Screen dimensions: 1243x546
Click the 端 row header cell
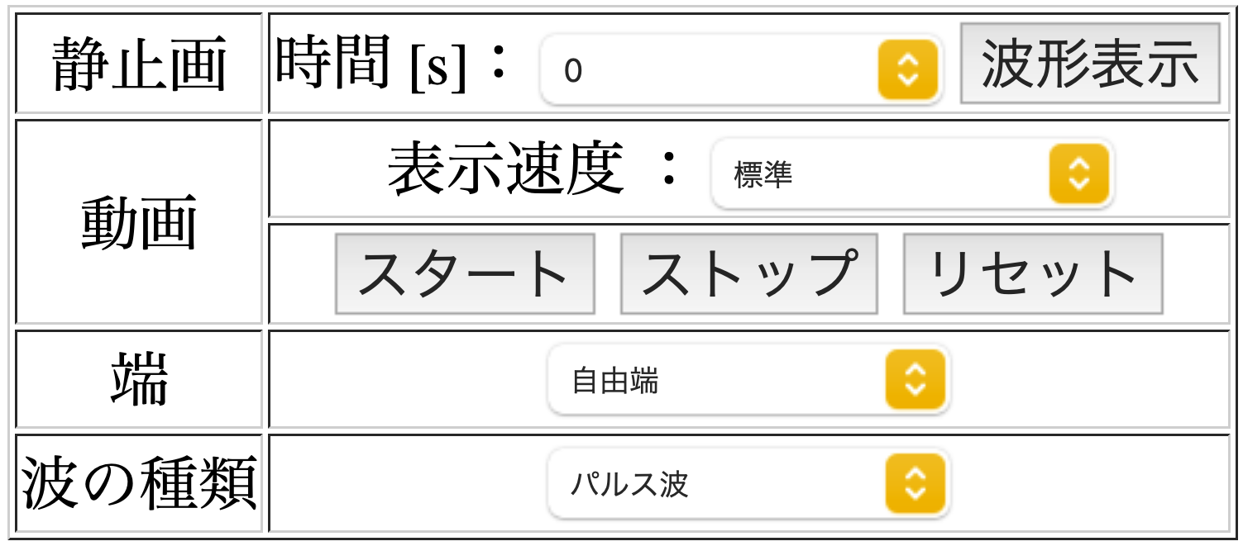click(x=139, y=381)
